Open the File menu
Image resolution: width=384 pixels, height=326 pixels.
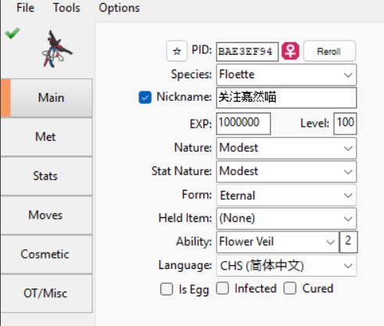coord(25,8)
